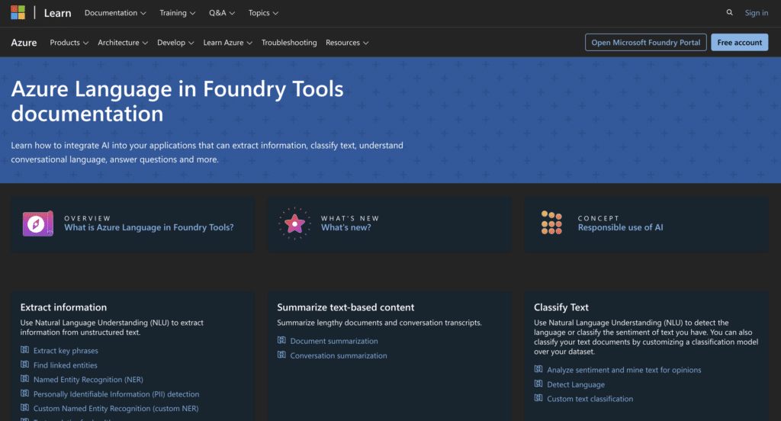
Task: Open Analyze sentiment and mine text link
Action: (624, 370)
